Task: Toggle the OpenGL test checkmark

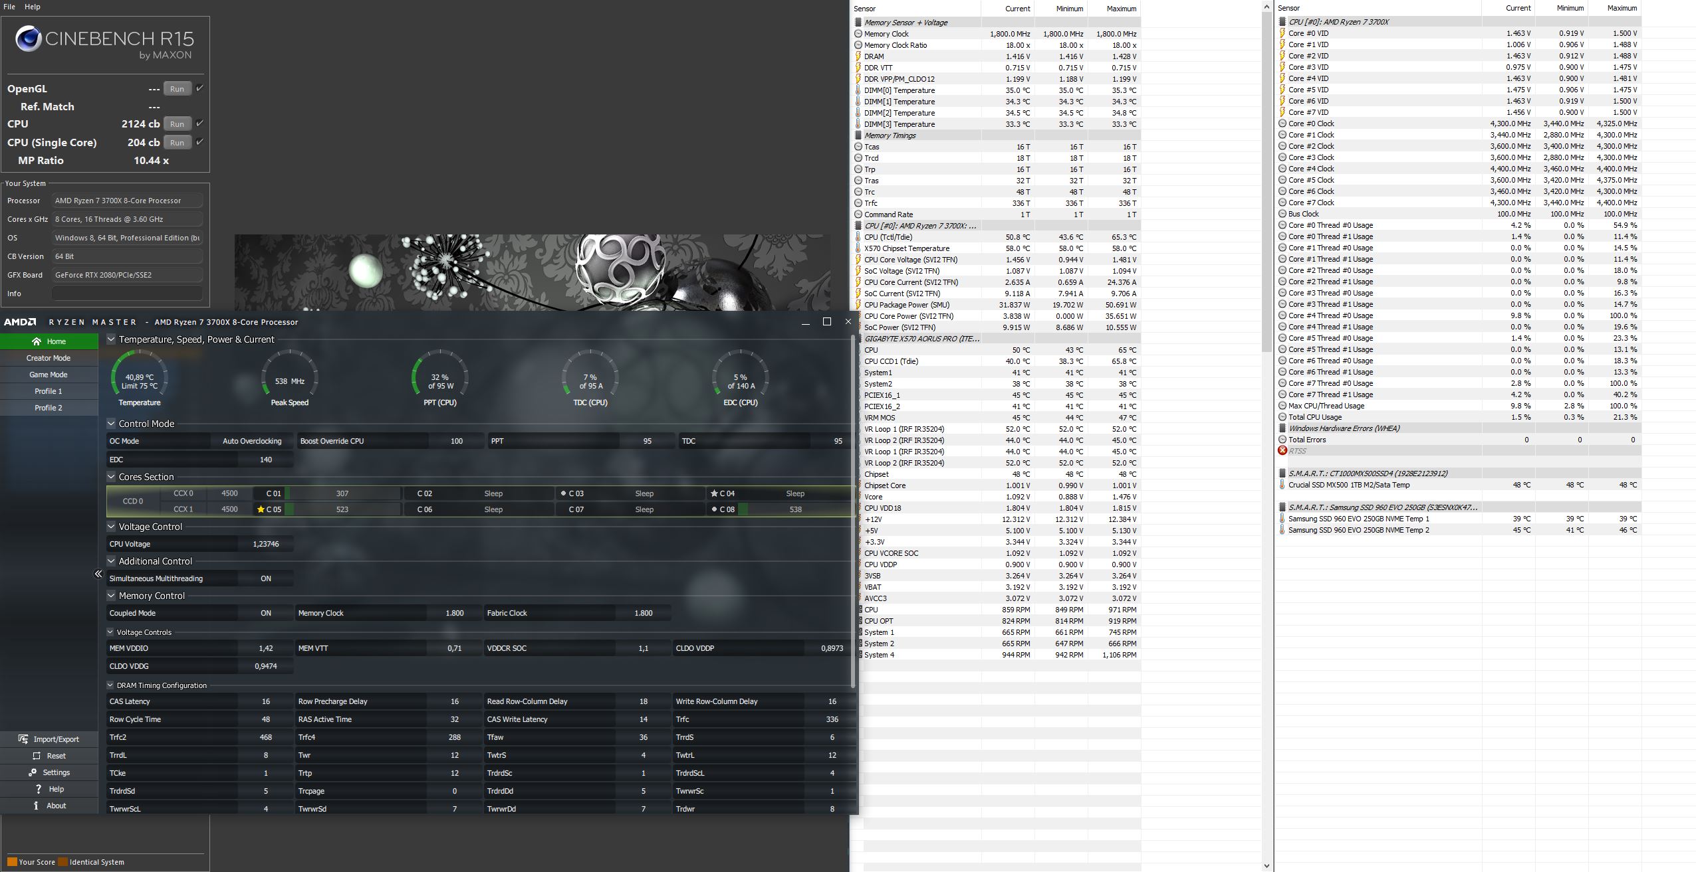Action: 199,88
